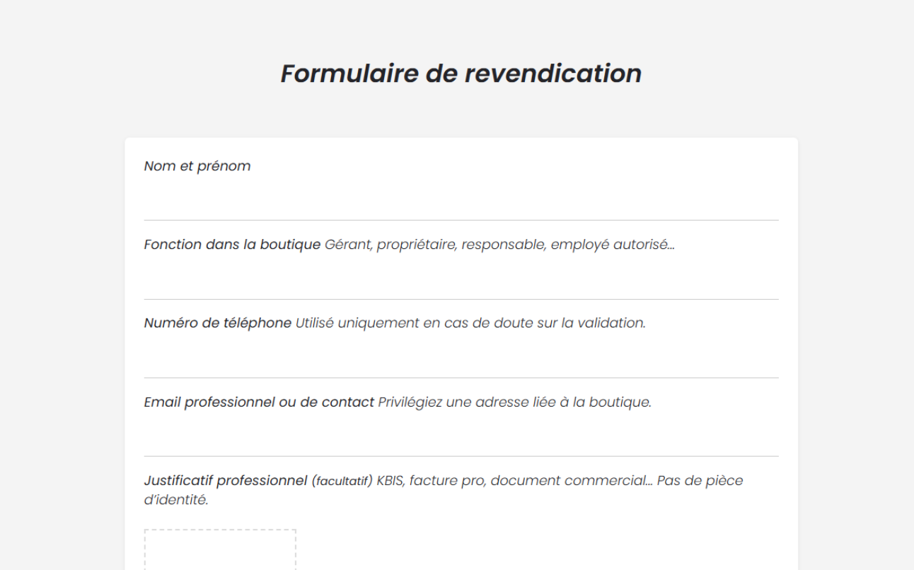
Task: Click the "KBIS, facture pro" hint text
Action: (x=431, y=481)
